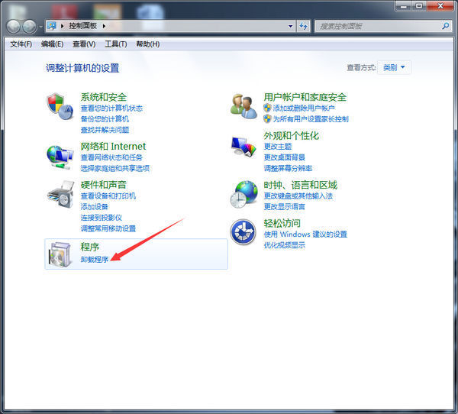Open the System and Security shield icon
458x414 pixels.
tap(60, 106)
